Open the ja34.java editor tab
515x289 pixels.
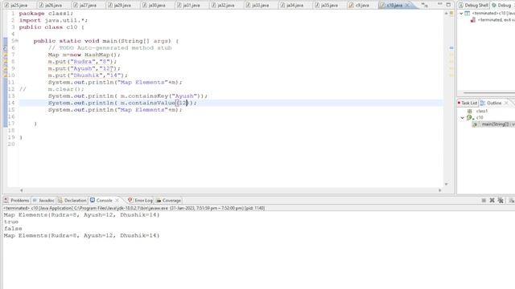291,6
